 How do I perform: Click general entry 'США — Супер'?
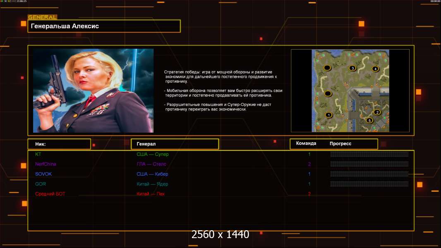152,154
